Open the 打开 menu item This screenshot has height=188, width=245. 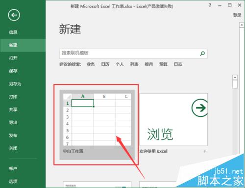(x=13, y=58)
